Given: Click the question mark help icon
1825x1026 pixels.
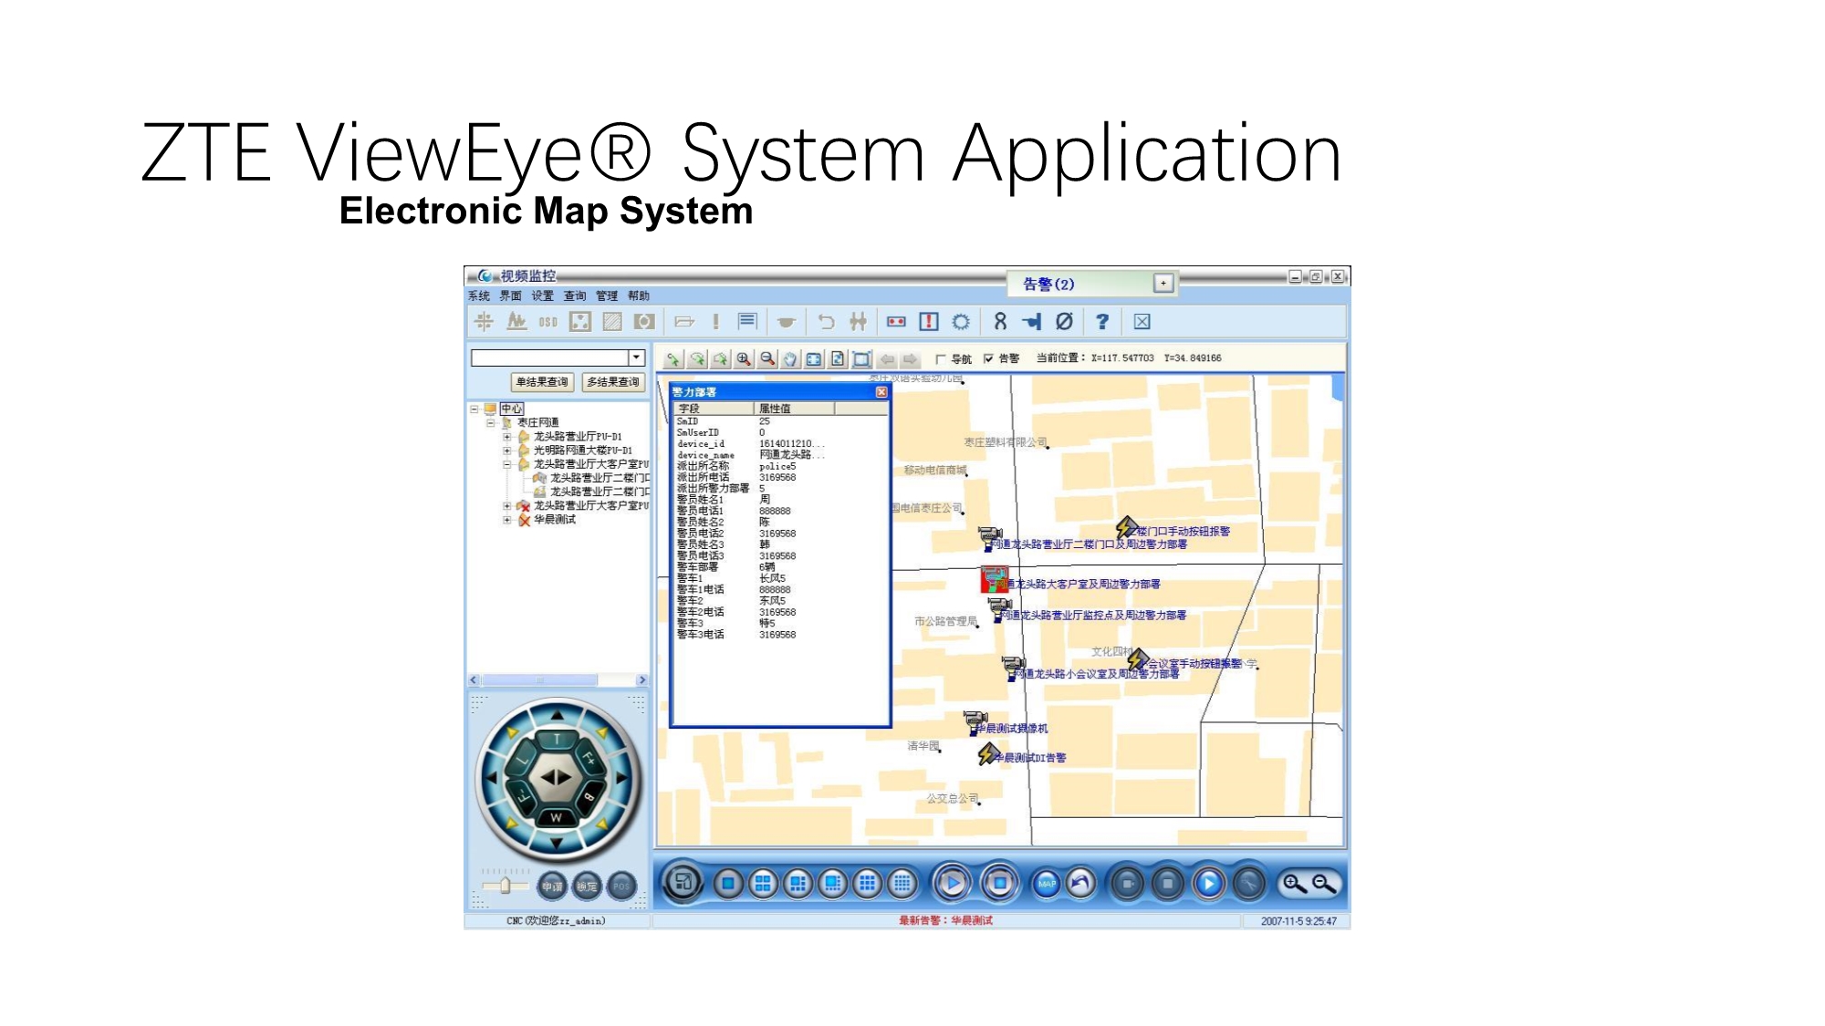Looking at the screenshot, I should click(1102, 322).
